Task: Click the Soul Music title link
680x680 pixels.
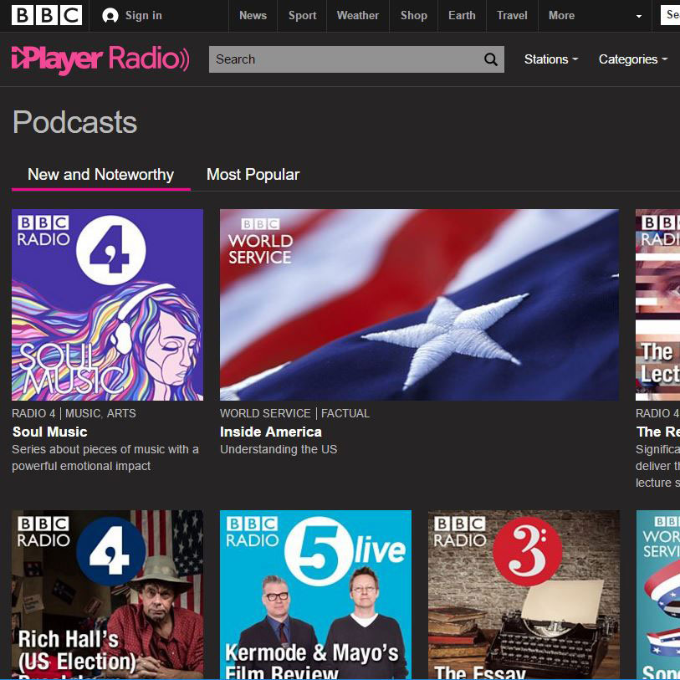Action: click(50, 432)
